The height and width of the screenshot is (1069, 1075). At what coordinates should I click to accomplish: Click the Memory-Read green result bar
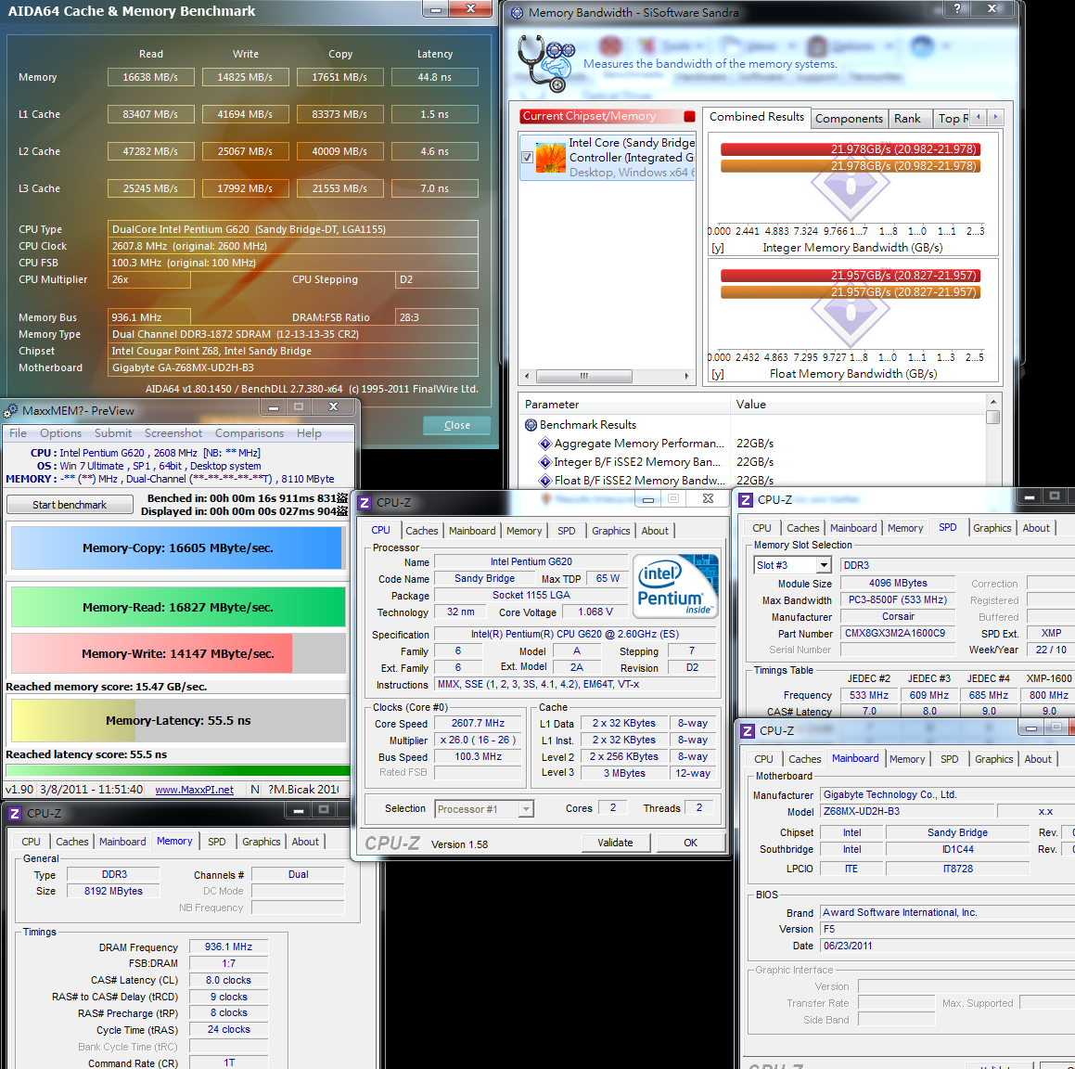[178, 608]
